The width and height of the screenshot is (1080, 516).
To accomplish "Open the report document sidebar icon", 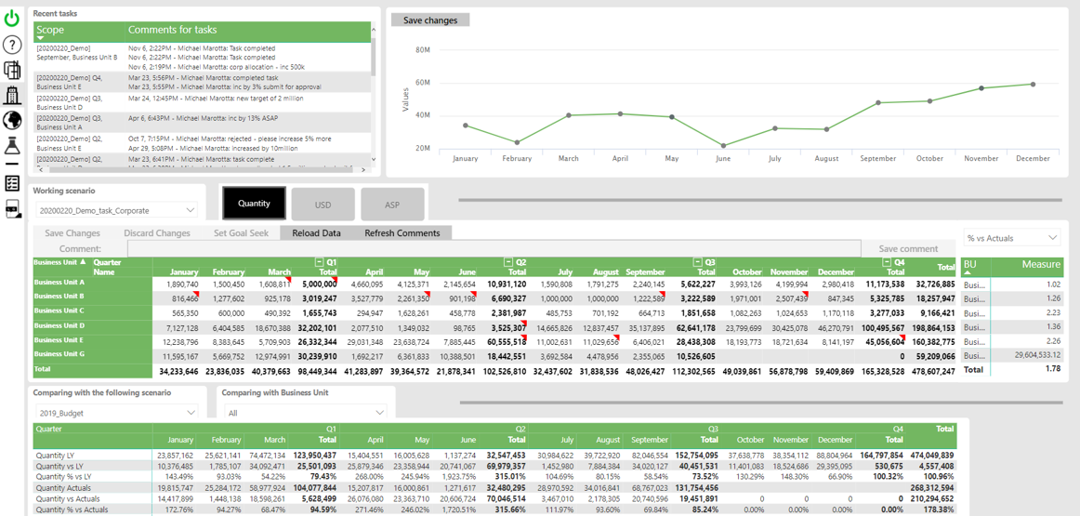I will pos(12,209).
